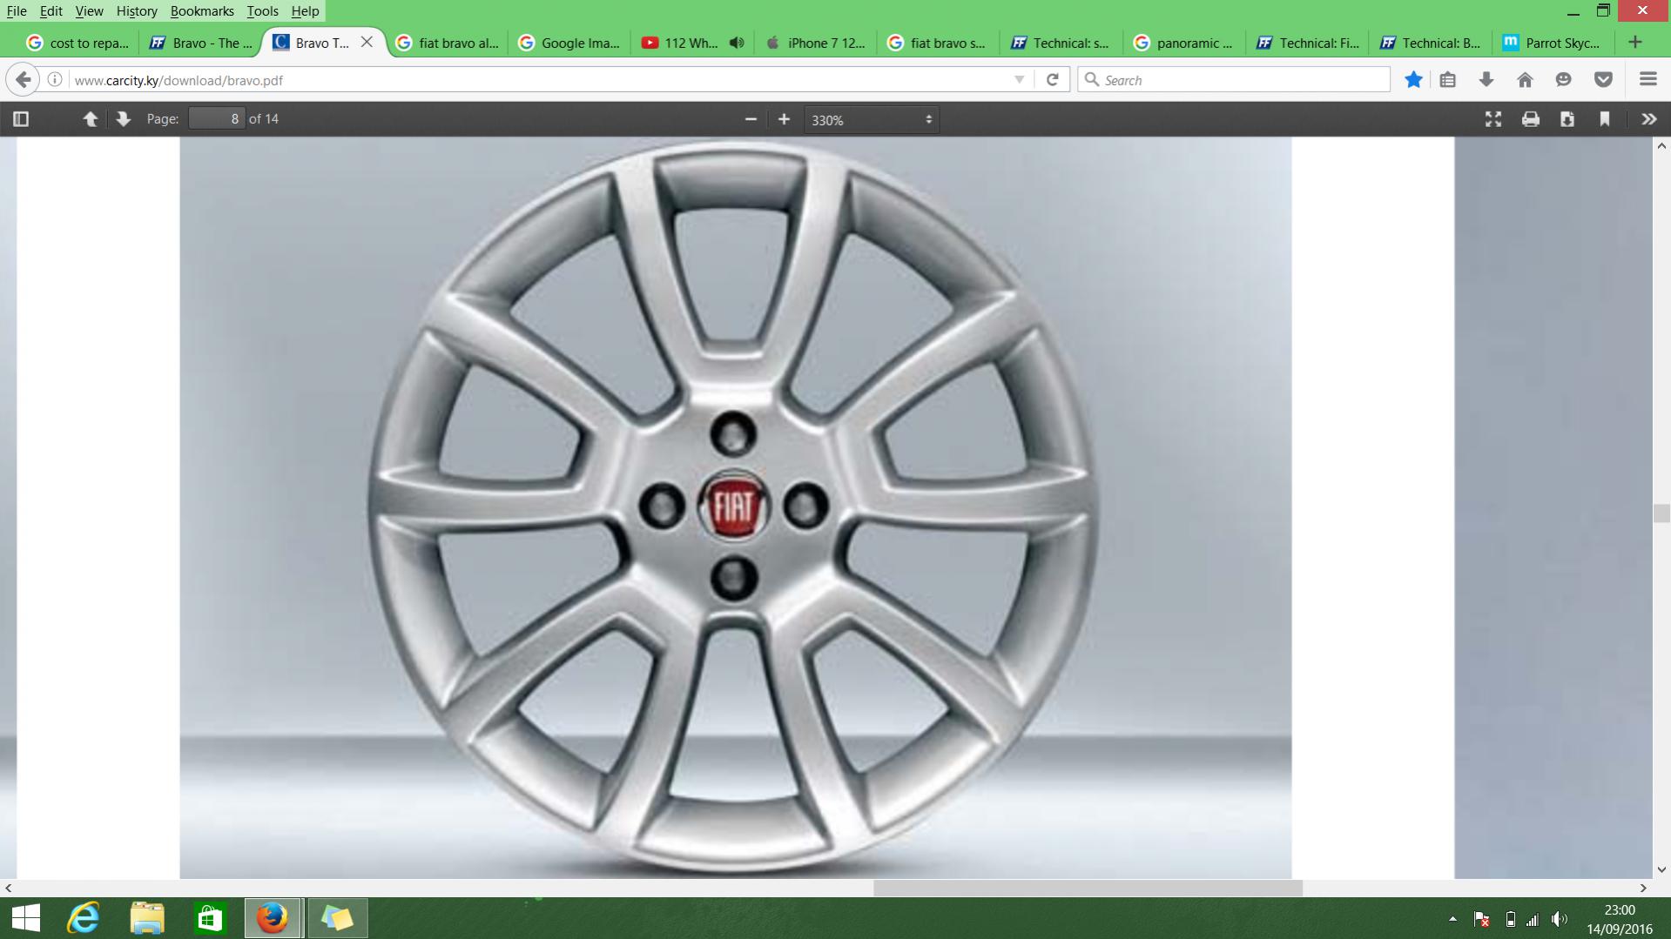1671x939 pixels.
Task: Click scroll down arrow of vertical scrollbar
Action: (1661, 869)
